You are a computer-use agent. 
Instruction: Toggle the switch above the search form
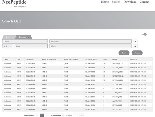coord(145,34)
